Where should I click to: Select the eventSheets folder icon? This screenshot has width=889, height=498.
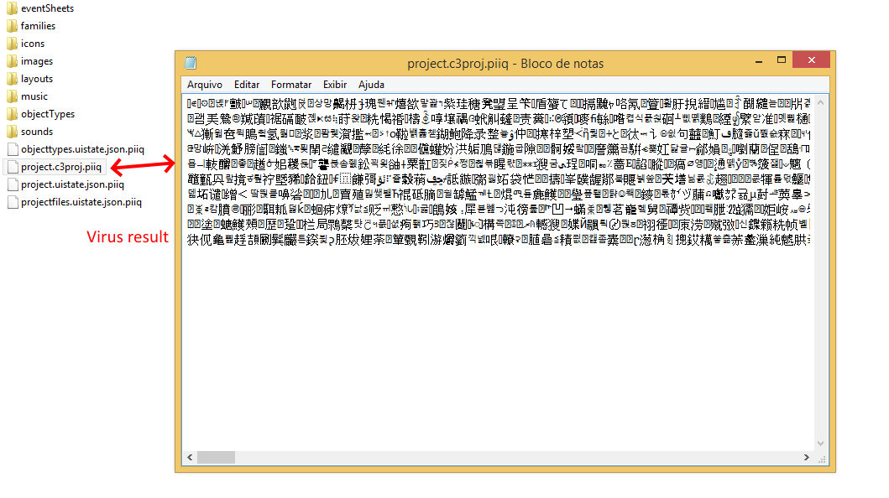12,8
